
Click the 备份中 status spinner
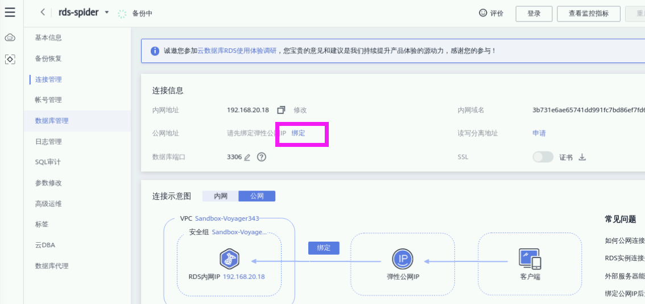(x=122, y=14)
